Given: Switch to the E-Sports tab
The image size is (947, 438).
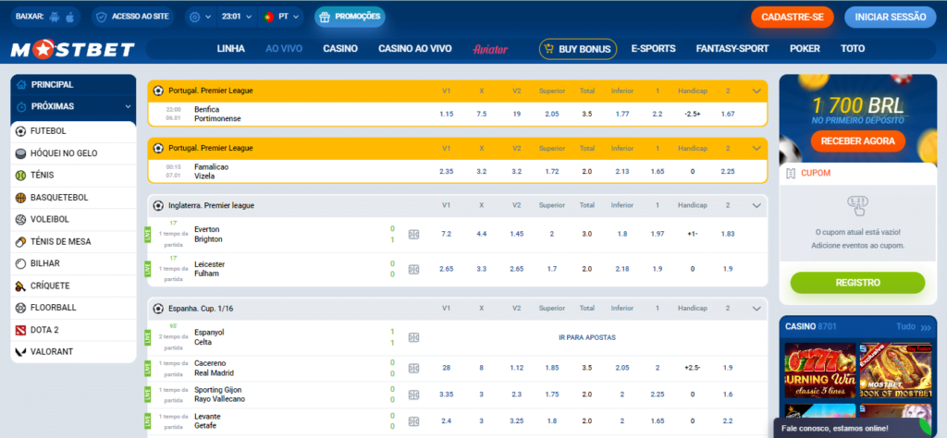Looking at the screenshot, I should 653,48.
